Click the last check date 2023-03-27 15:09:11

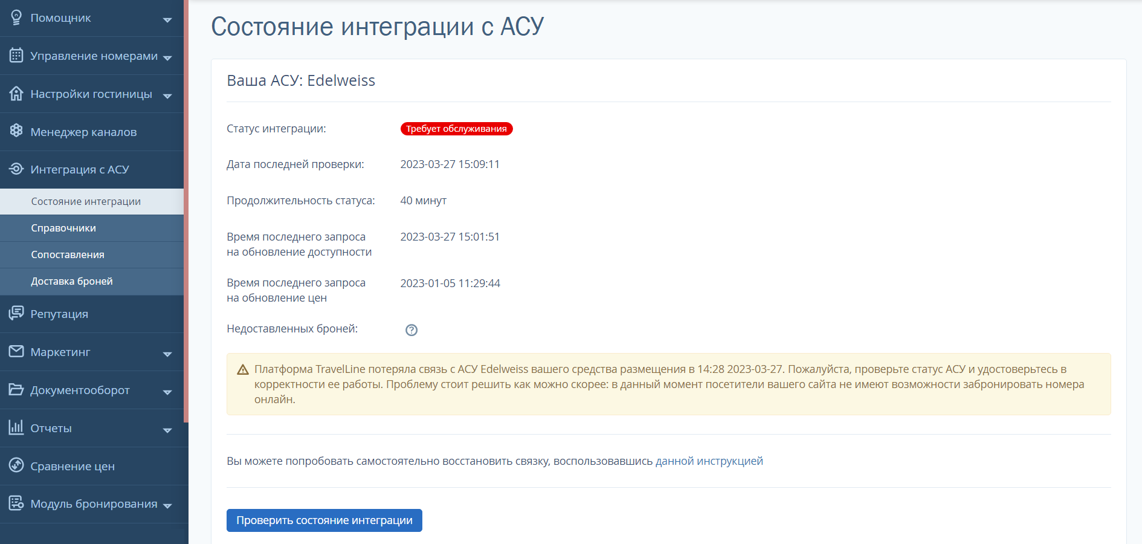[x=450, y=164]
